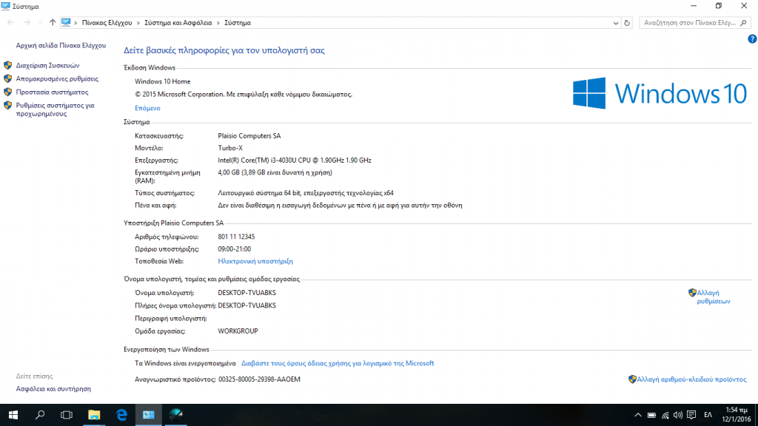Open taskbar Search
This screenshot has height=426, width=758.
point(40,415)
